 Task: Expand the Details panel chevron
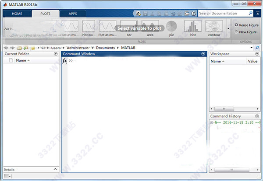[x=55, y=169]
